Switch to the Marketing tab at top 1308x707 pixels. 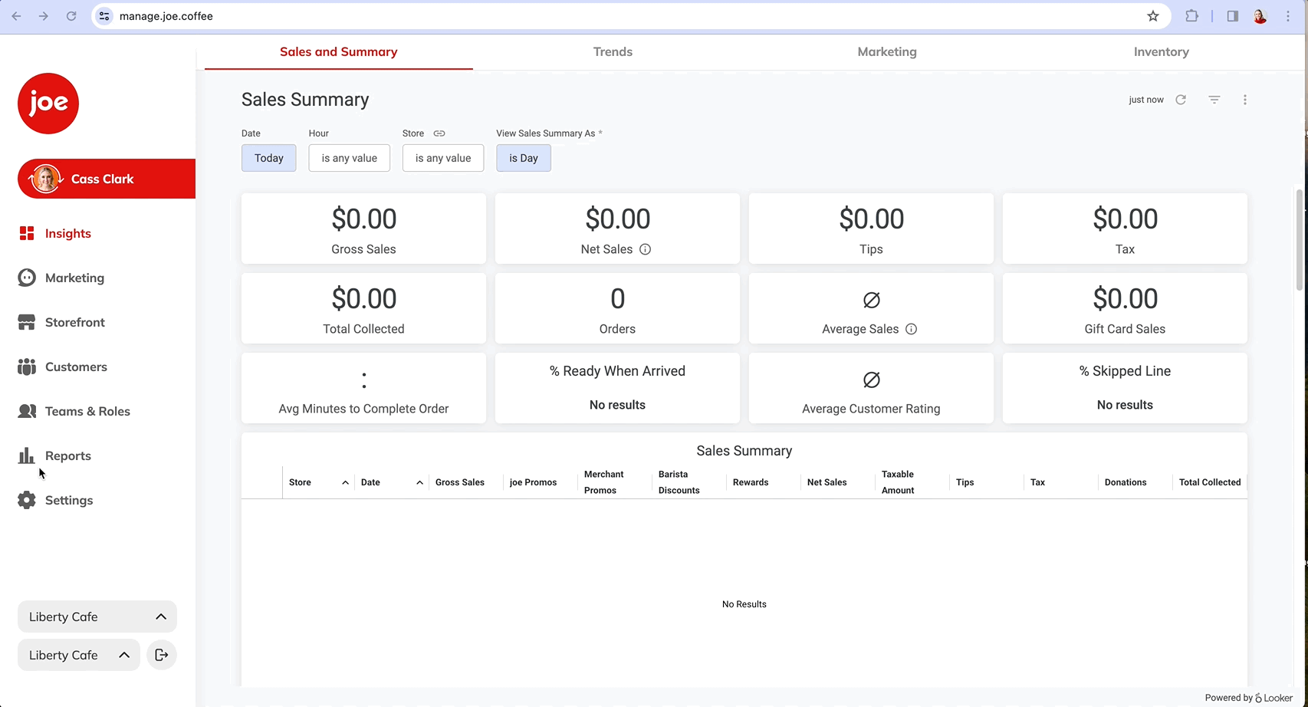[887, 51]
